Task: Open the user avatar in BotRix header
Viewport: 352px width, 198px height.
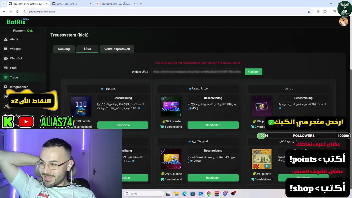Action: (343, 22)
